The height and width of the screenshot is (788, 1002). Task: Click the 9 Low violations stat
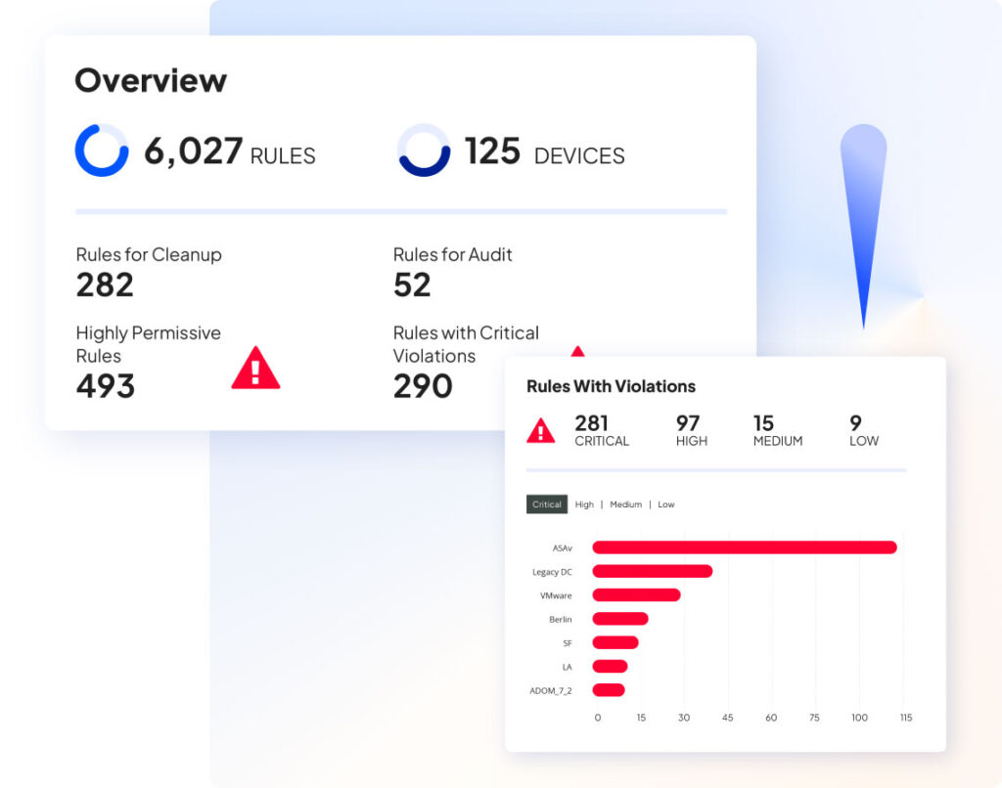pos(863,430)
